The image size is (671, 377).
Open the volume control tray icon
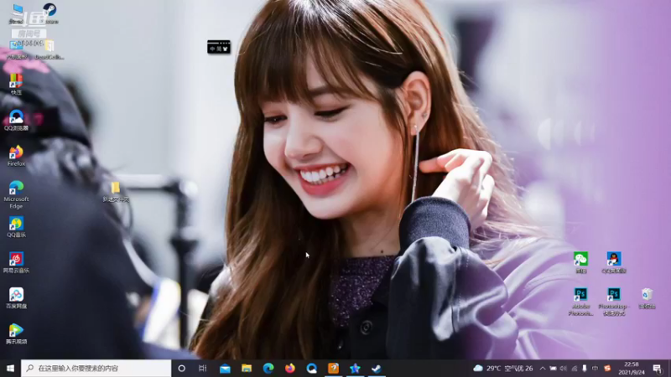click(x=564, y=368)
